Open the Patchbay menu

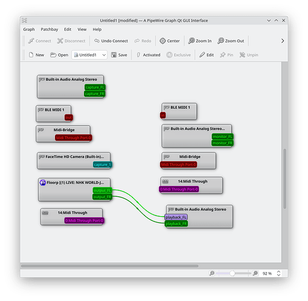pyautogui.click(x=50, y=29)
